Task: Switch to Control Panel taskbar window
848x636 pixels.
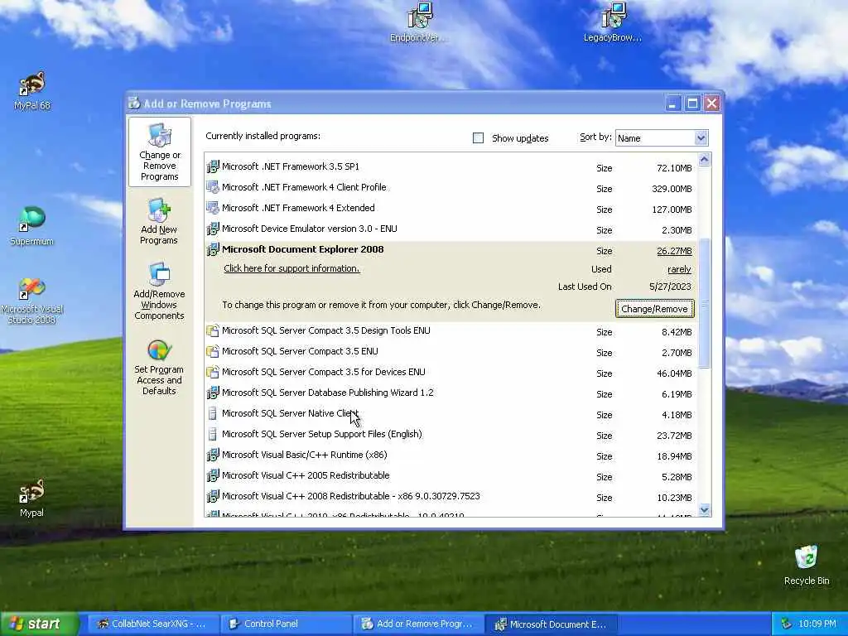Action: click(286, 624)
